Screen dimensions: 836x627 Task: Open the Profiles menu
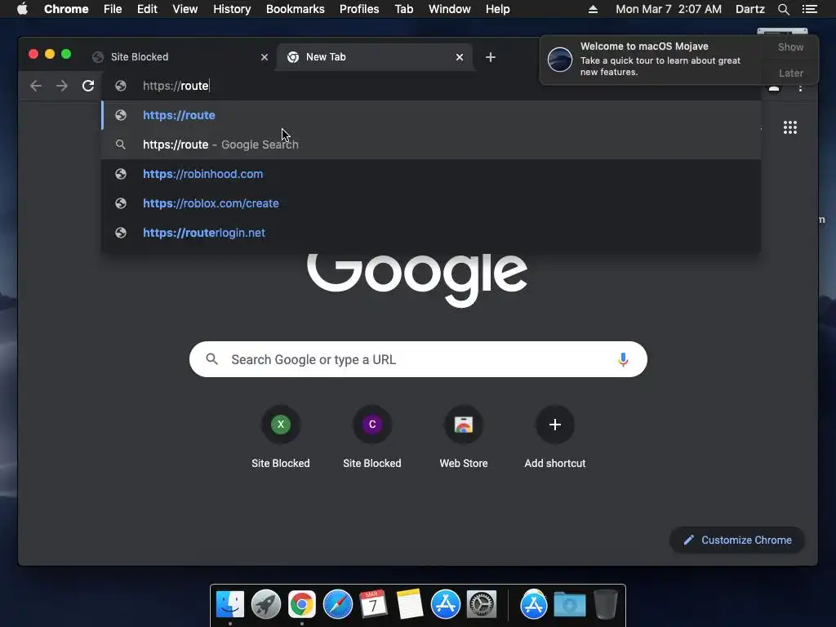(x=359, y=9)
